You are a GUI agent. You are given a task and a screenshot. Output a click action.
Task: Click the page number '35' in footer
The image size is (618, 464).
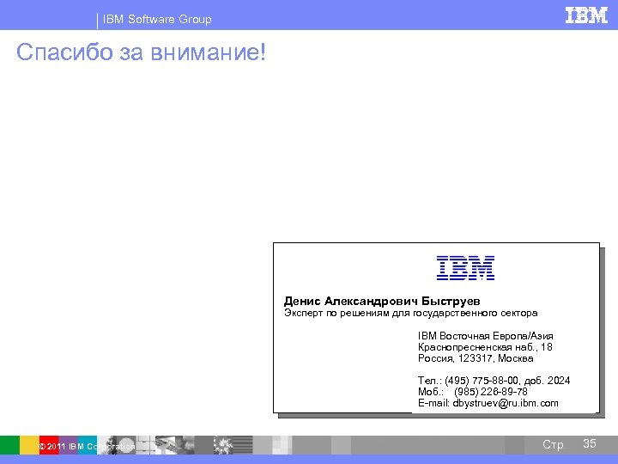click(589, 443)
